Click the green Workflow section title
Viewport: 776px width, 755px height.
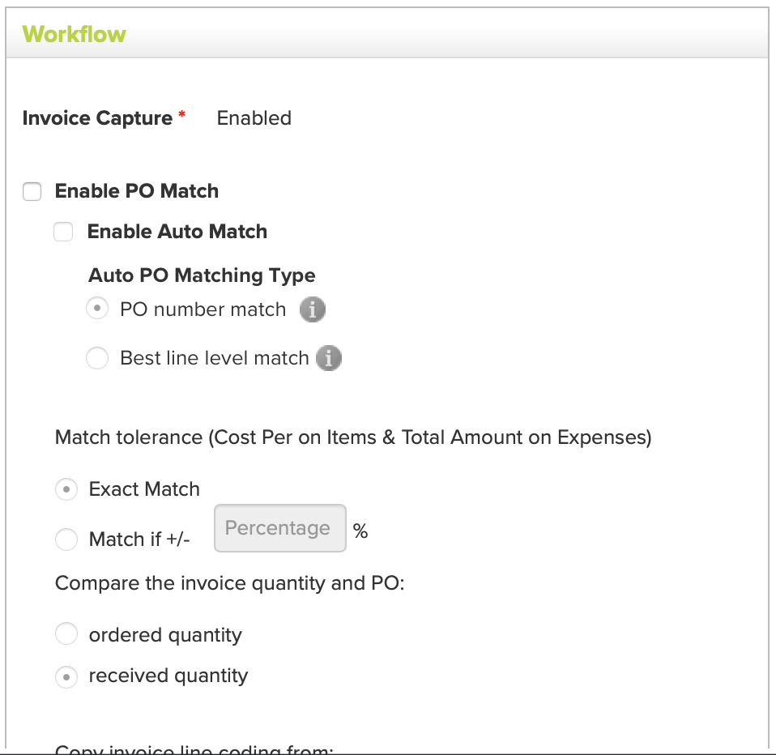tap(75, 34)
